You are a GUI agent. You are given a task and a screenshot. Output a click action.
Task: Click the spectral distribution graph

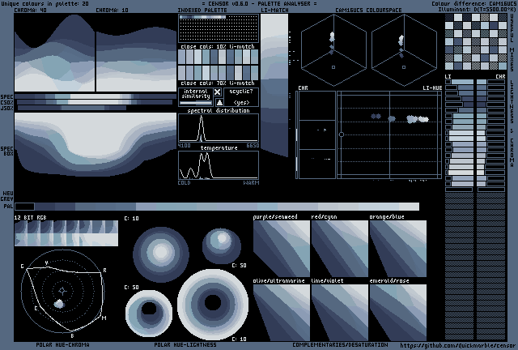point(219,128)
